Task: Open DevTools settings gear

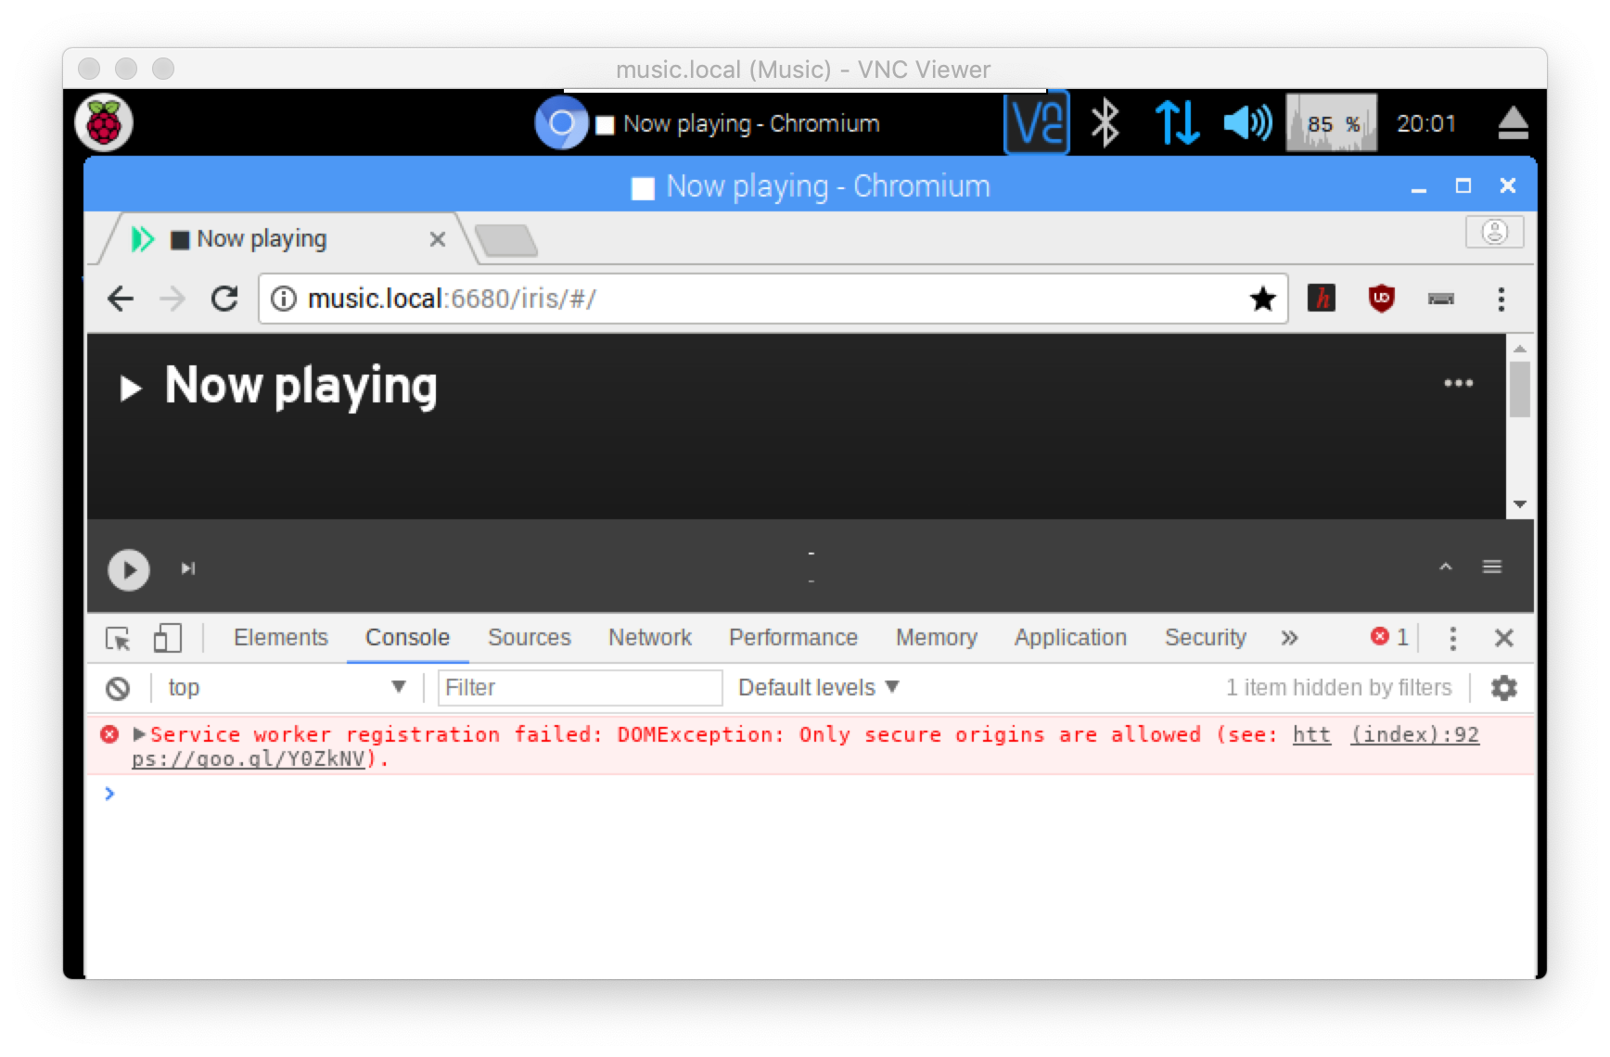Action: point(1503,687)
